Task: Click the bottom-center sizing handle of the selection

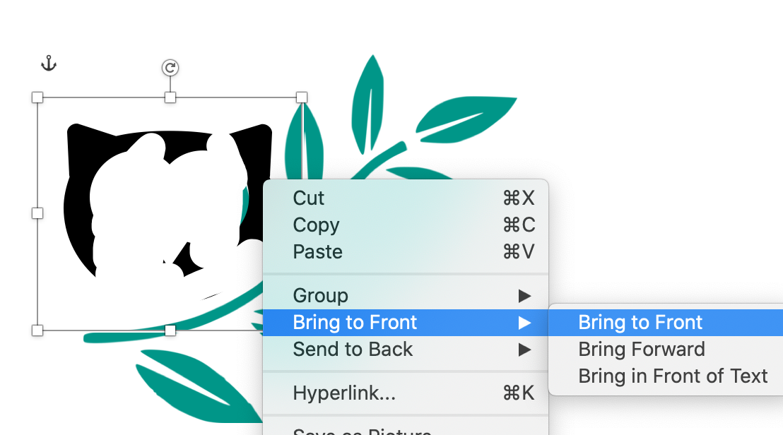Action: (x=170, y=330)
